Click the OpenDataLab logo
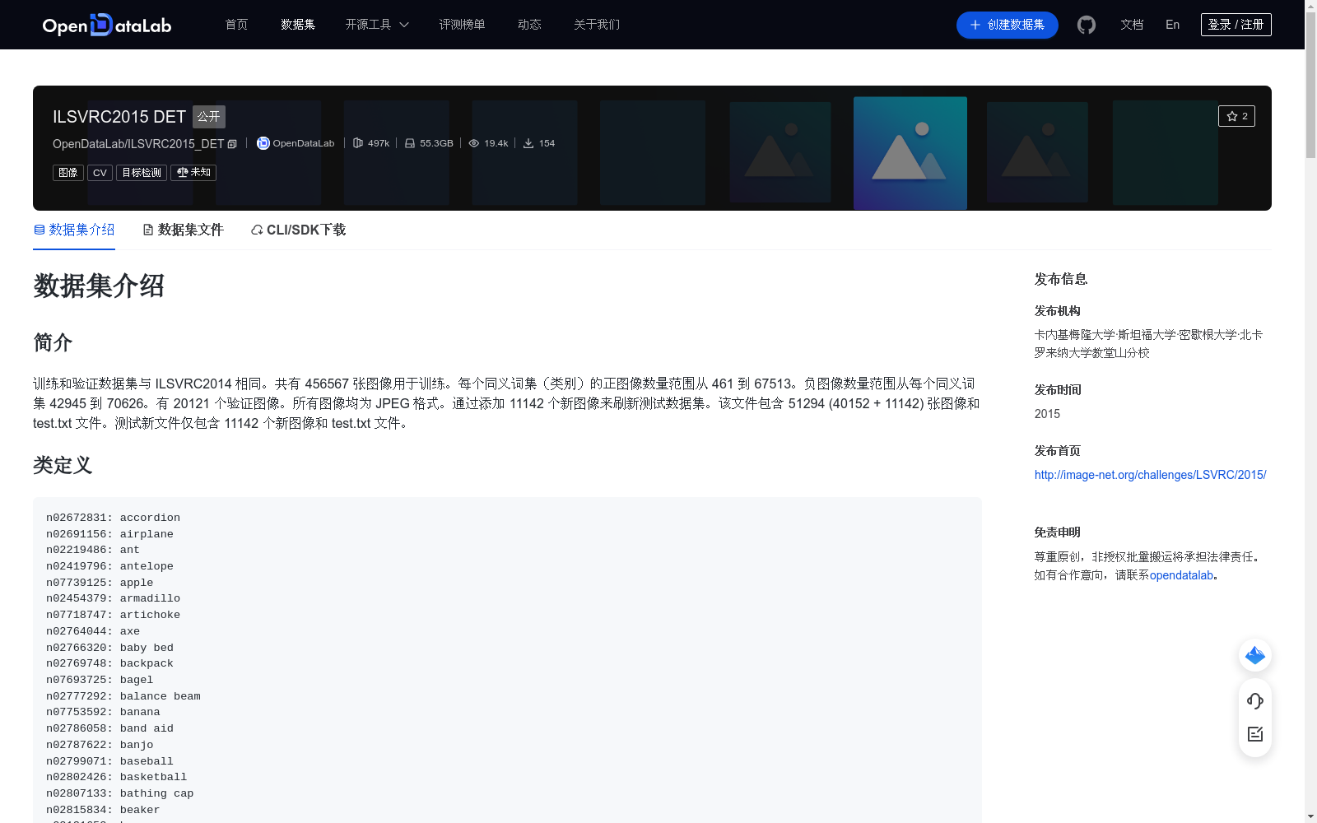 pos(107,25)
